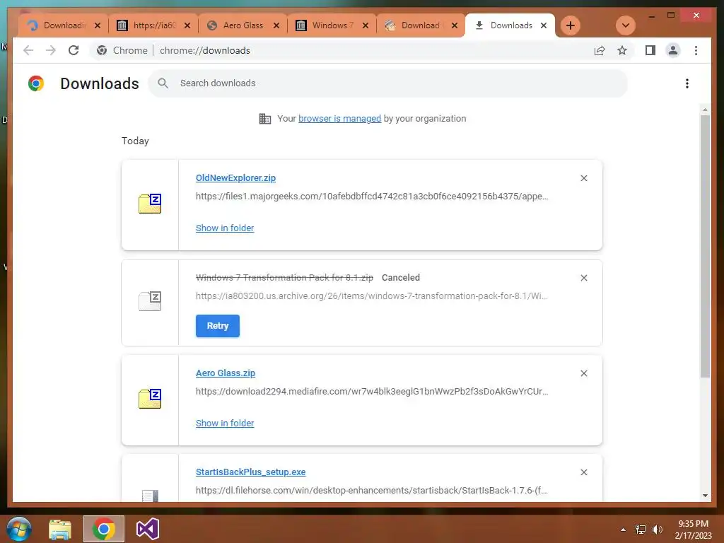Retry the canceled Windows 7 Transformation Pack download
Image resolution: width=724 pixels, height=543 pixels.
(218, 326)
